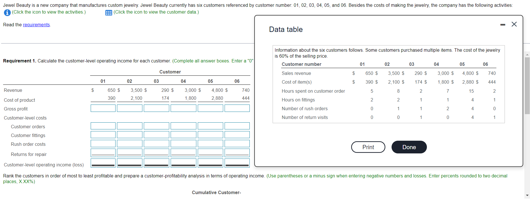Select operating income field for customer 04

(x=183, y=163)
